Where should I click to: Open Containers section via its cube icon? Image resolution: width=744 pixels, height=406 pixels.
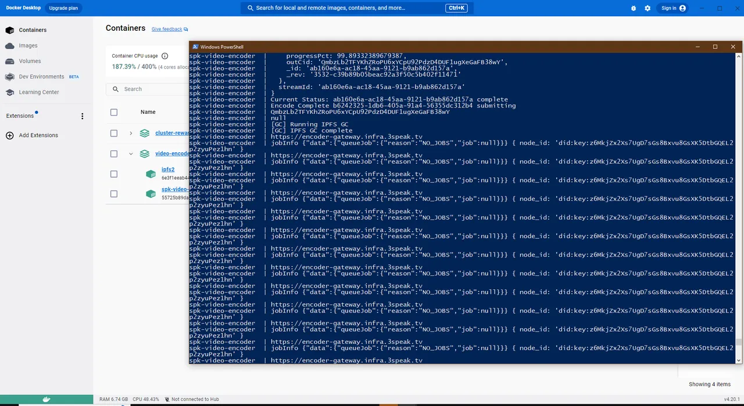click(x=9, y=30)
